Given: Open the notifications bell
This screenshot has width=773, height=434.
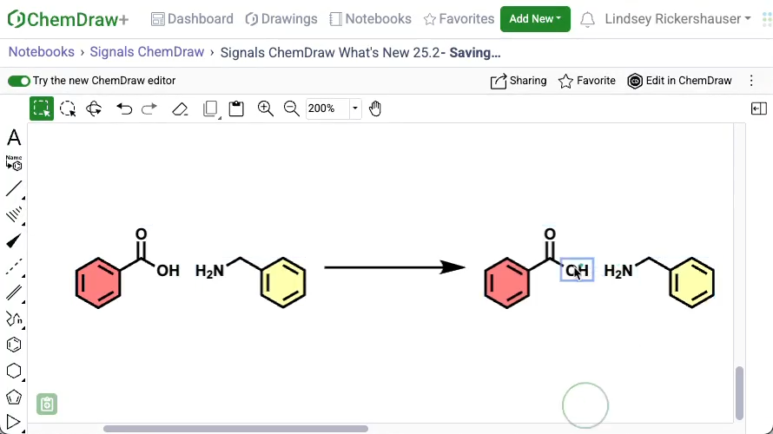Looking at the screenshot, I should point(588,19).
